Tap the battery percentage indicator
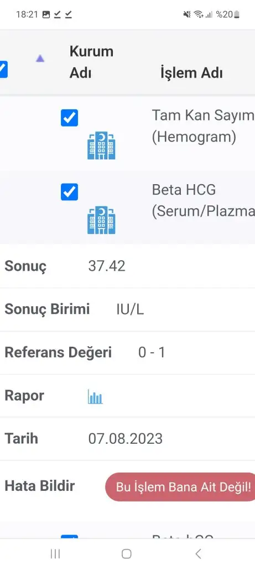Image resolution: width=255 pixels, height=568 pixels. [x=227, y=14]
